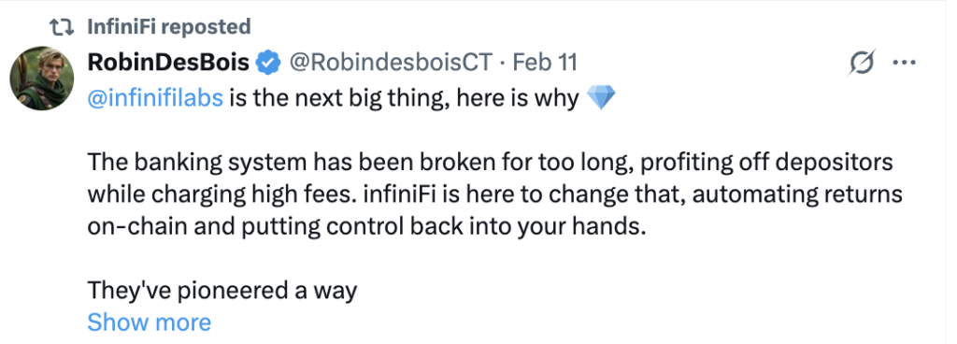Click the Grok slashed-circle icon
The image size is (957, 344).
coord(861,63)
